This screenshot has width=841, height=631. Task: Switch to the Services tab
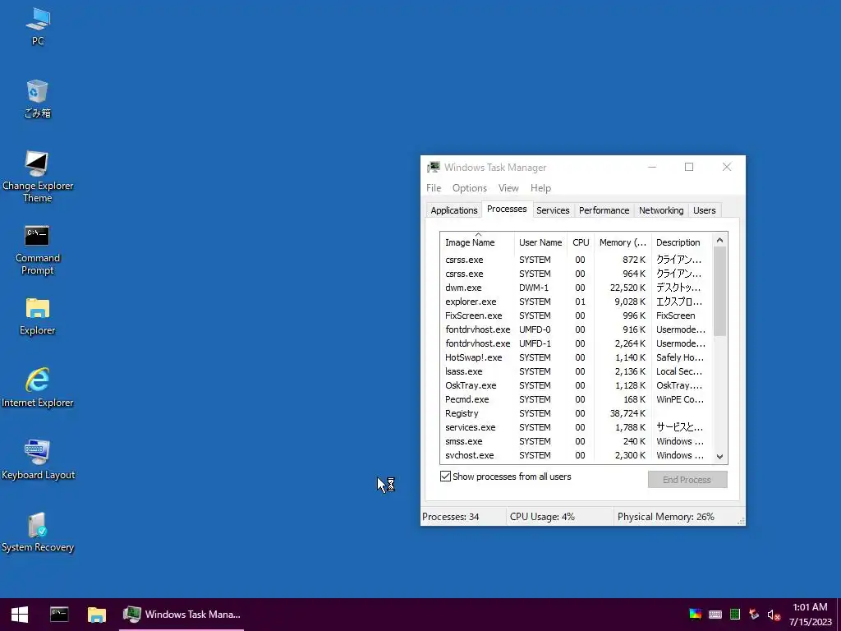click(x=553, y=210)
